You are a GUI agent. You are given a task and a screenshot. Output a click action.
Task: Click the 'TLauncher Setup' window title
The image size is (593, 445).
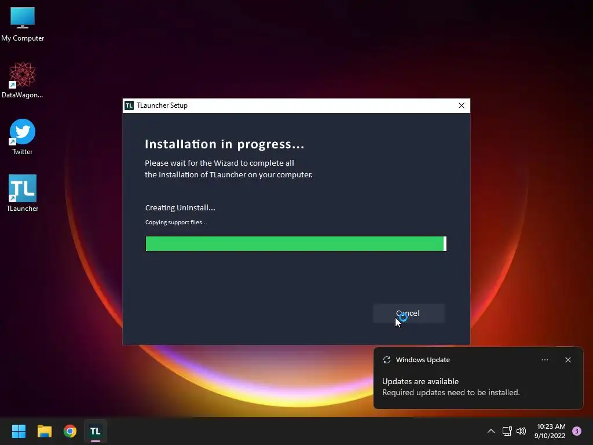click(162, 105)
